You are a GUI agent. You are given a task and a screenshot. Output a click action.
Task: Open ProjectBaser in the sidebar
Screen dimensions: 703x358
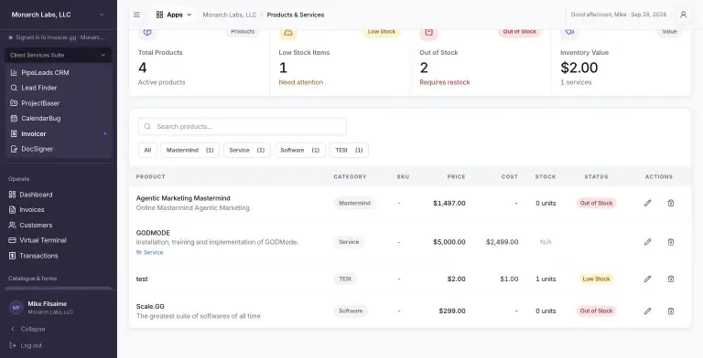pyautogui.click(x=59, y=103)
